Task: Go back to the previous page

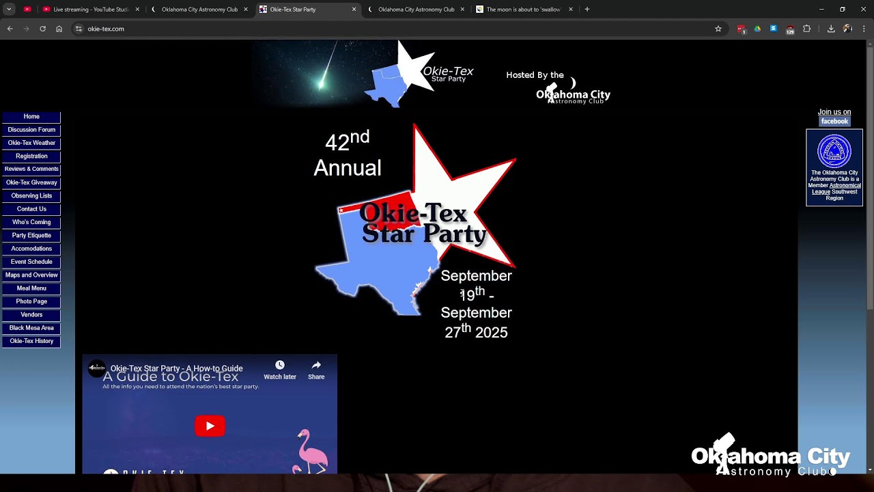Action: tap(10, 29)
